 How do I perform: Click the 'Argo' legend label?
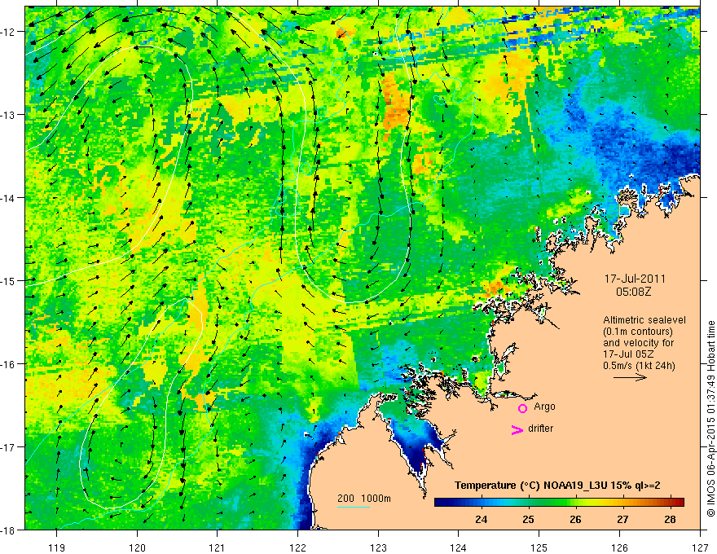544,407
